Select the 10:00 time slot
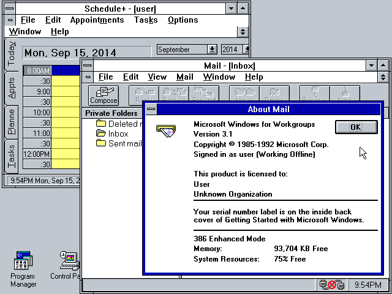The width and height of the screenshot is (392, 294). tap(37, 112)
